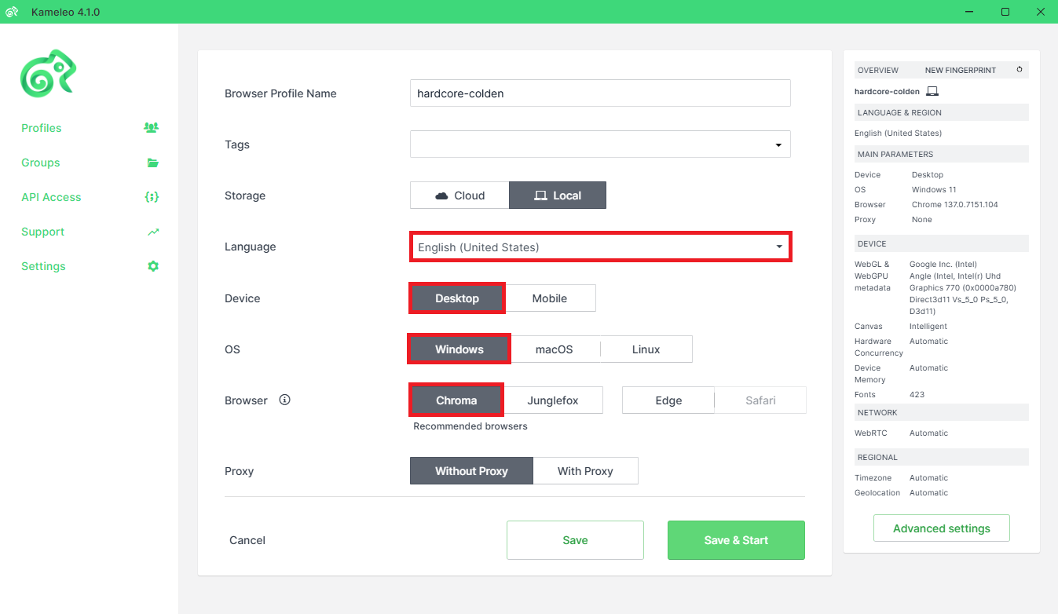Click the 'NETWORK' section header

point(942,412)
